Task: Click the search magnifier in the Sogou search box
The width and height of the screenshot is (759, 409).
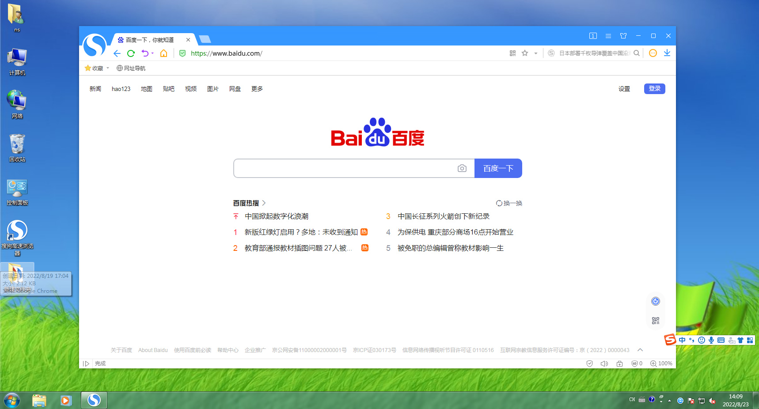Action: (x=637, y=53)
